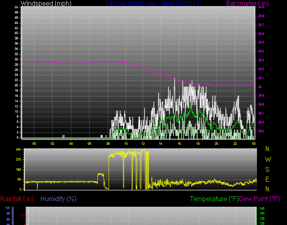Select the "Dew Point (°F)" label
The image size is (287, 225).
259,199
